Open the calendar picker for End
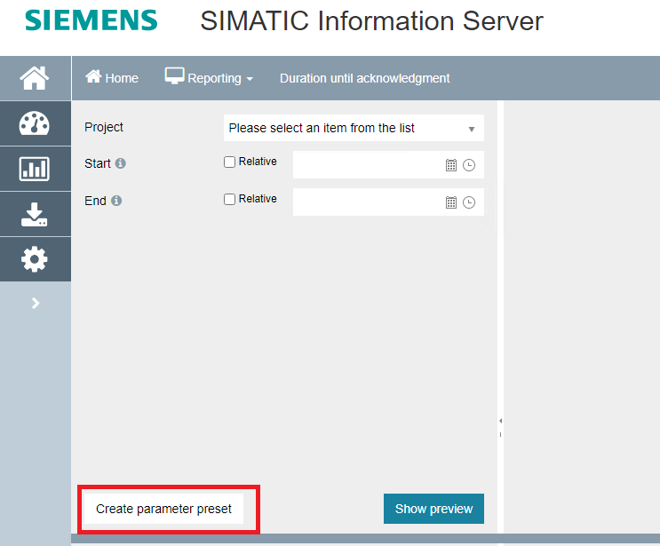660x546 pixels. 450,202
